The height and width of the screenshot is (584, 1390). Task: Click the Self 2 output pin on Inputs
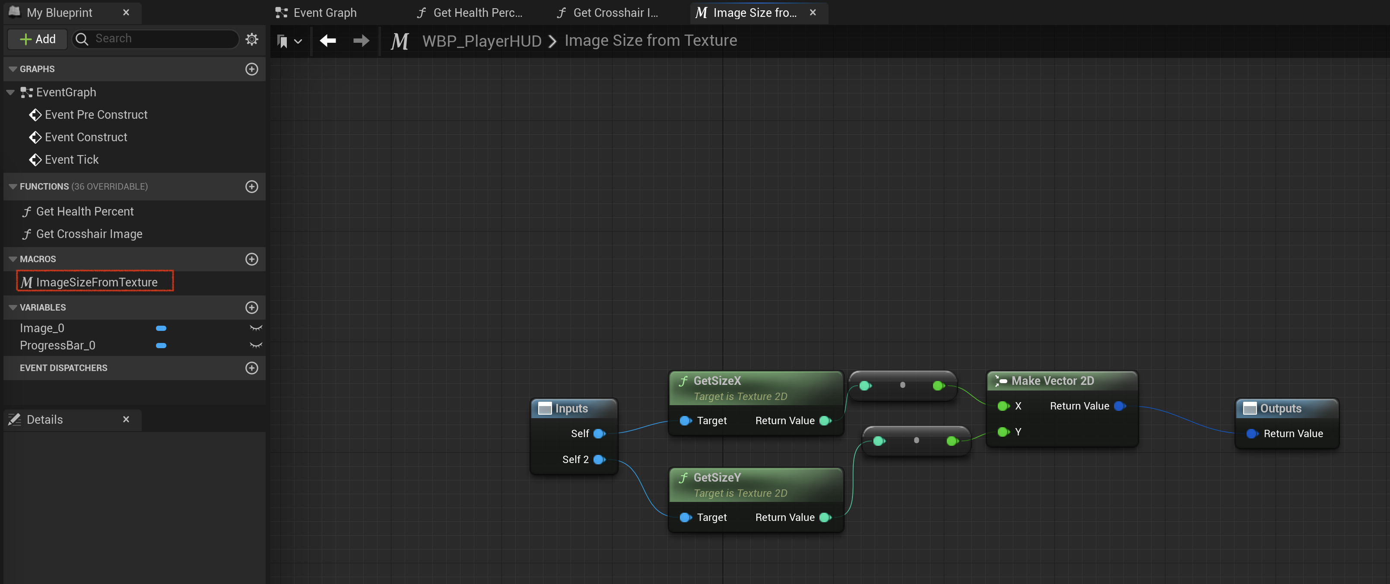tap(599, 459)
